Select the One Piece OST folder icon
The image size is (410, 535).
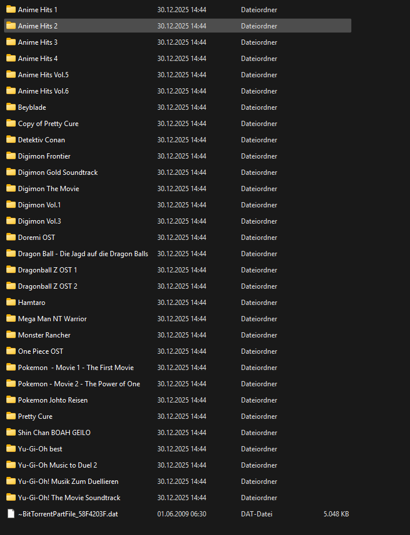(11, 351)
